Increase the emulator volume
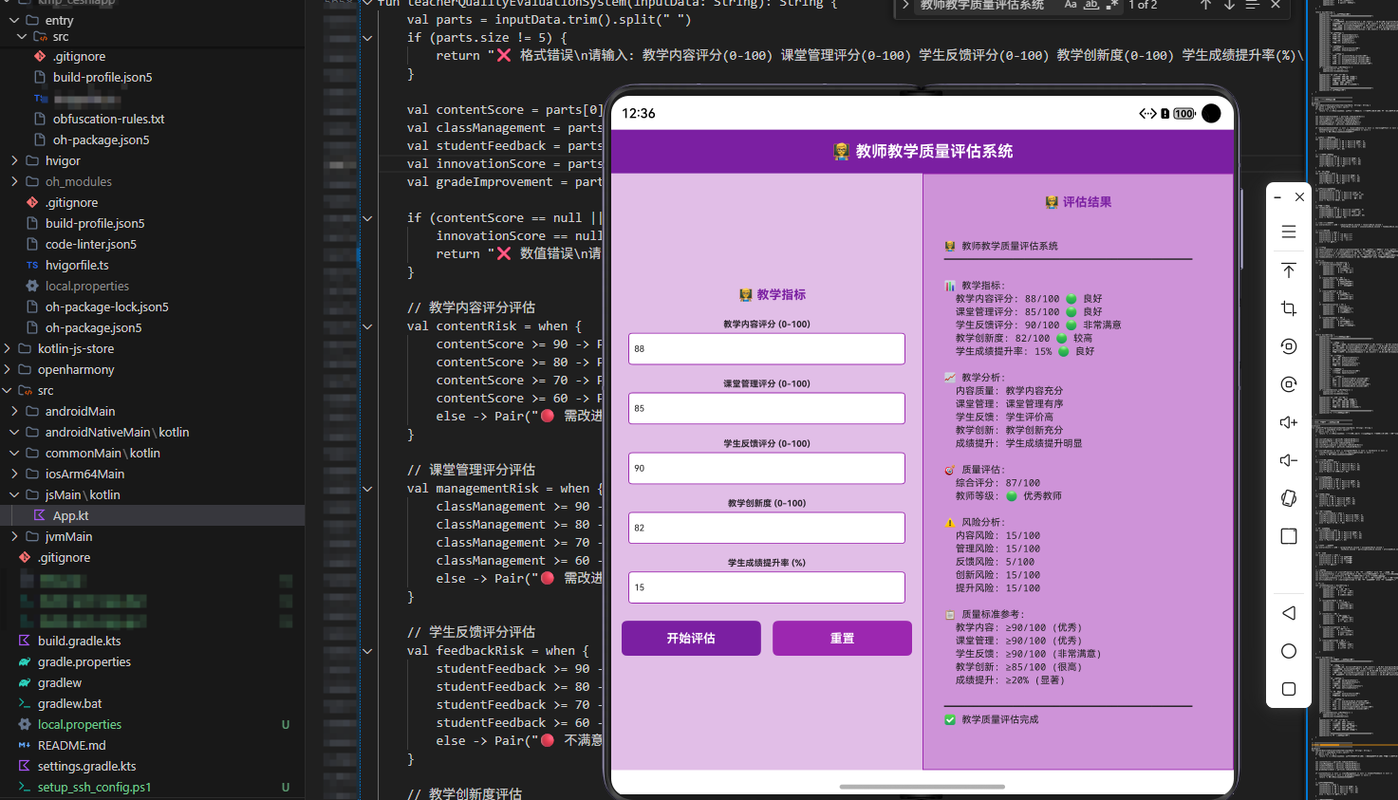The height and width of the screenshot is (800, 1398). pyautogui.click(x=1288, y=422)
